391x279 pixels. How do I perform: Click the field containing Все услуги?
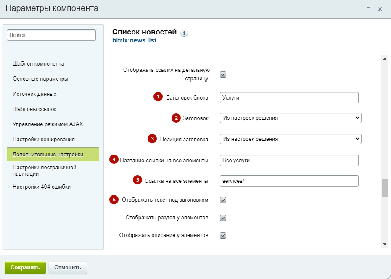click(289, 161)
